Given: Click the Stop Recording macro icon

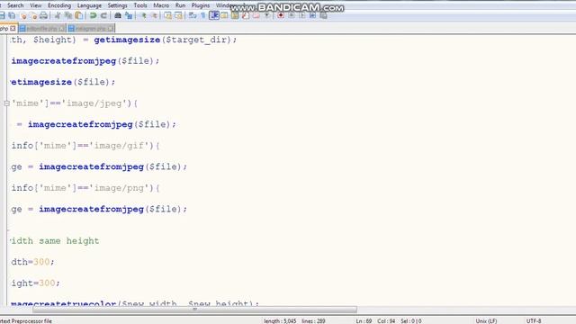Looking at the screenshot, I should coord(292,15).
